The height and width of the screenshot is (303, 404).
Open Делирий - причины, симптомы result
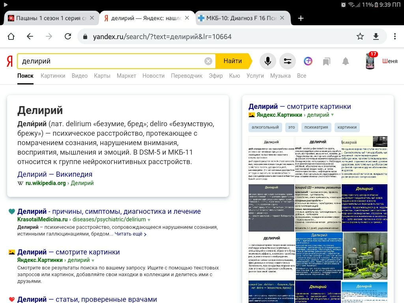point(109,211)
